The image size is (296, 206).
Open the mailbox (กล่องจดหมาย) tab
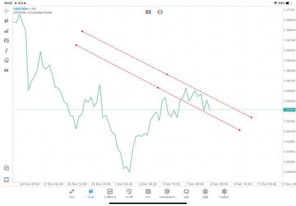(167, 194)
